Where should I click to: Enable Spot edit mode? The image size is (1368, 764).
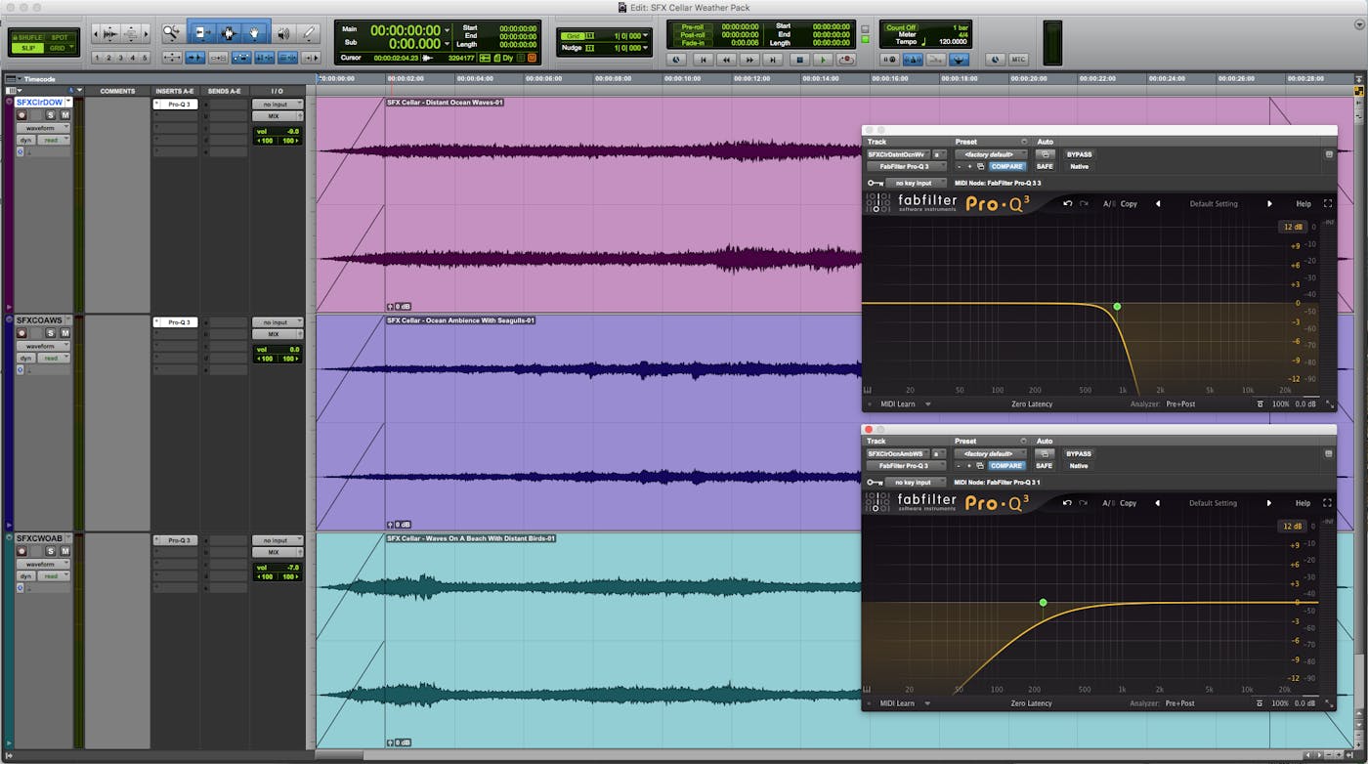(60, 37)
